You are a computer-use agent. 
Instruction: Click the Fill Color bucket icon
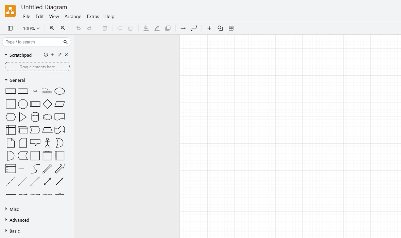click(x=146, y=29)
